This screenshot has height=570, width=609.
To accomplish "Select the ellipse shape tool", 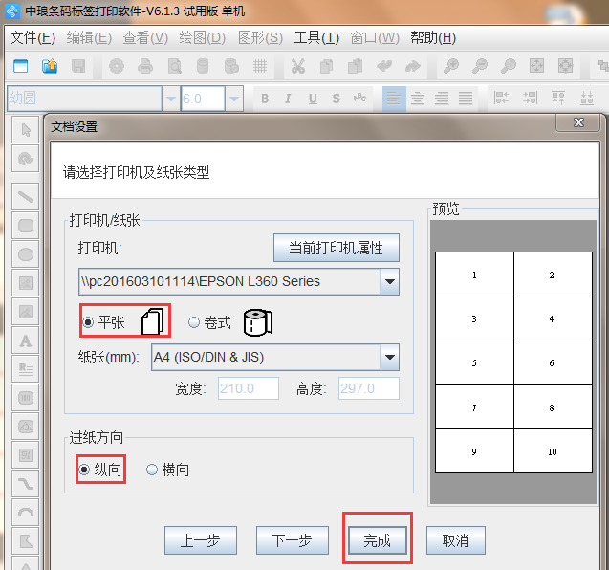I will point(26,254).
